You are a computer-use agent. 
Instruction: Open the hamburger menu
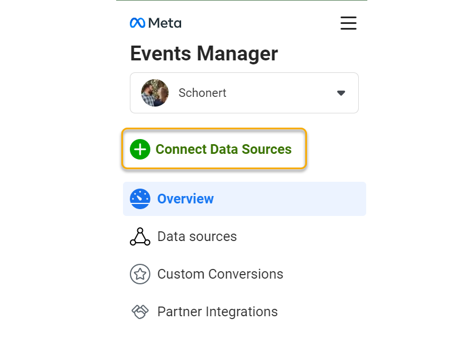click(x=348, y=23)
